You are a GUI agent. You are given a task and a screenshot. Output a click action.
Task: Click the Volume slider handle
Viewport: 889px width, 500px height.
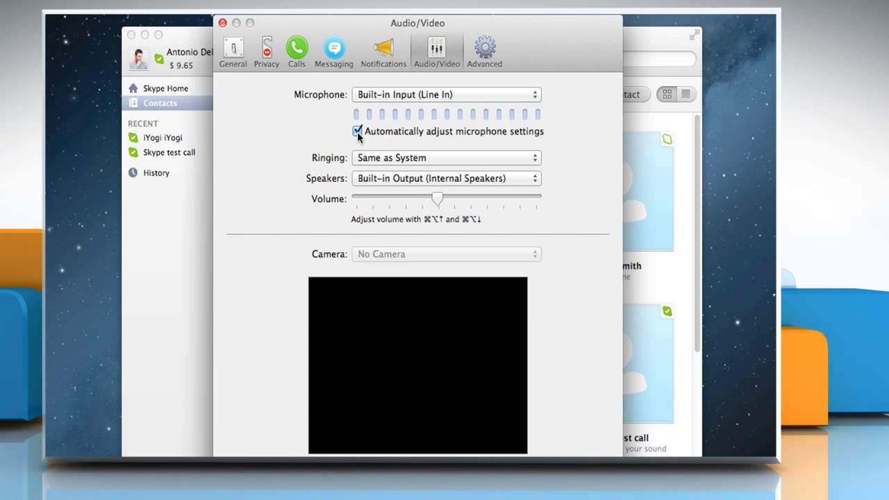pyautogui.click(x=437, y=199)
